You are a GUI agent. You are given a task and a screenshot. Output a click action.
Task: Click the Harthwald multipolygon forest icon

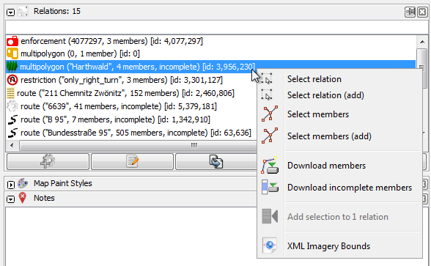[x=12, y=67]
